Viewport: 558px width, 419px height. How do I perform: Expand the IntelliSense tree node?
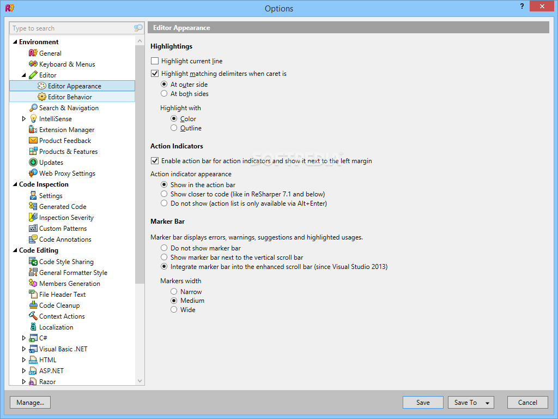click(x=24, y=118)
